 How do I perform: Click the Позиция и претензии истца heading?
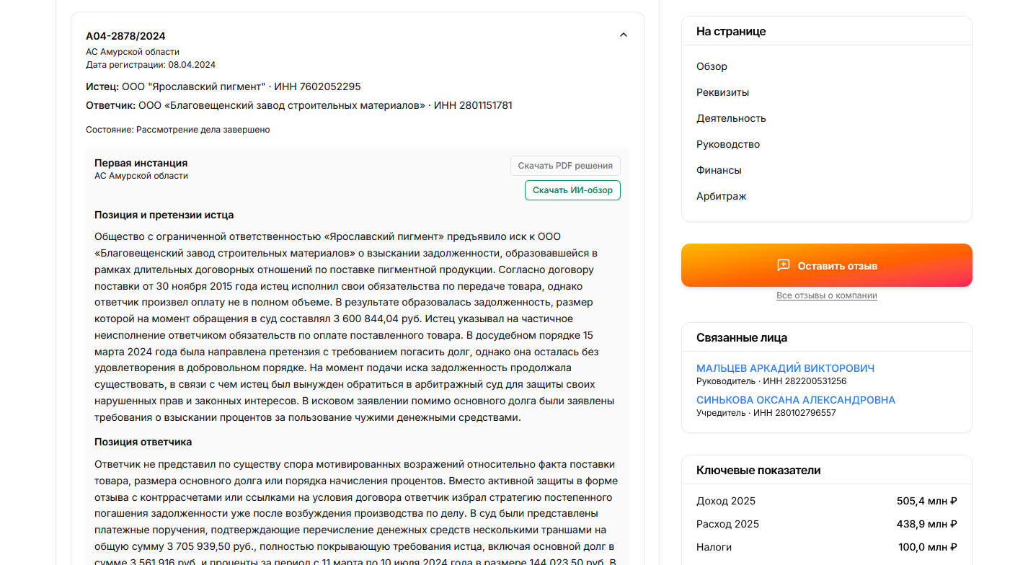pyautogui.click(x=164, y=215)
